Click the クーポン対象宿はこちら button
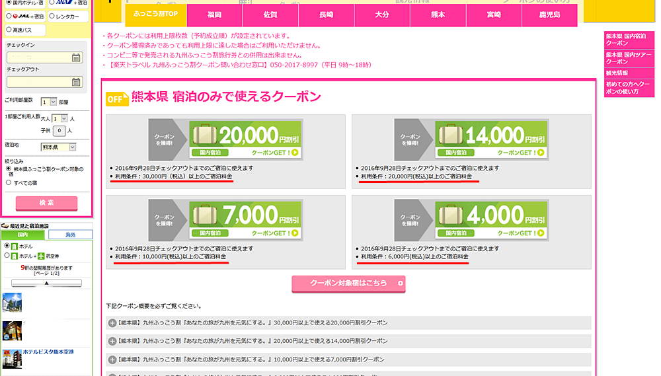661x376 pixels. [348, 283]
